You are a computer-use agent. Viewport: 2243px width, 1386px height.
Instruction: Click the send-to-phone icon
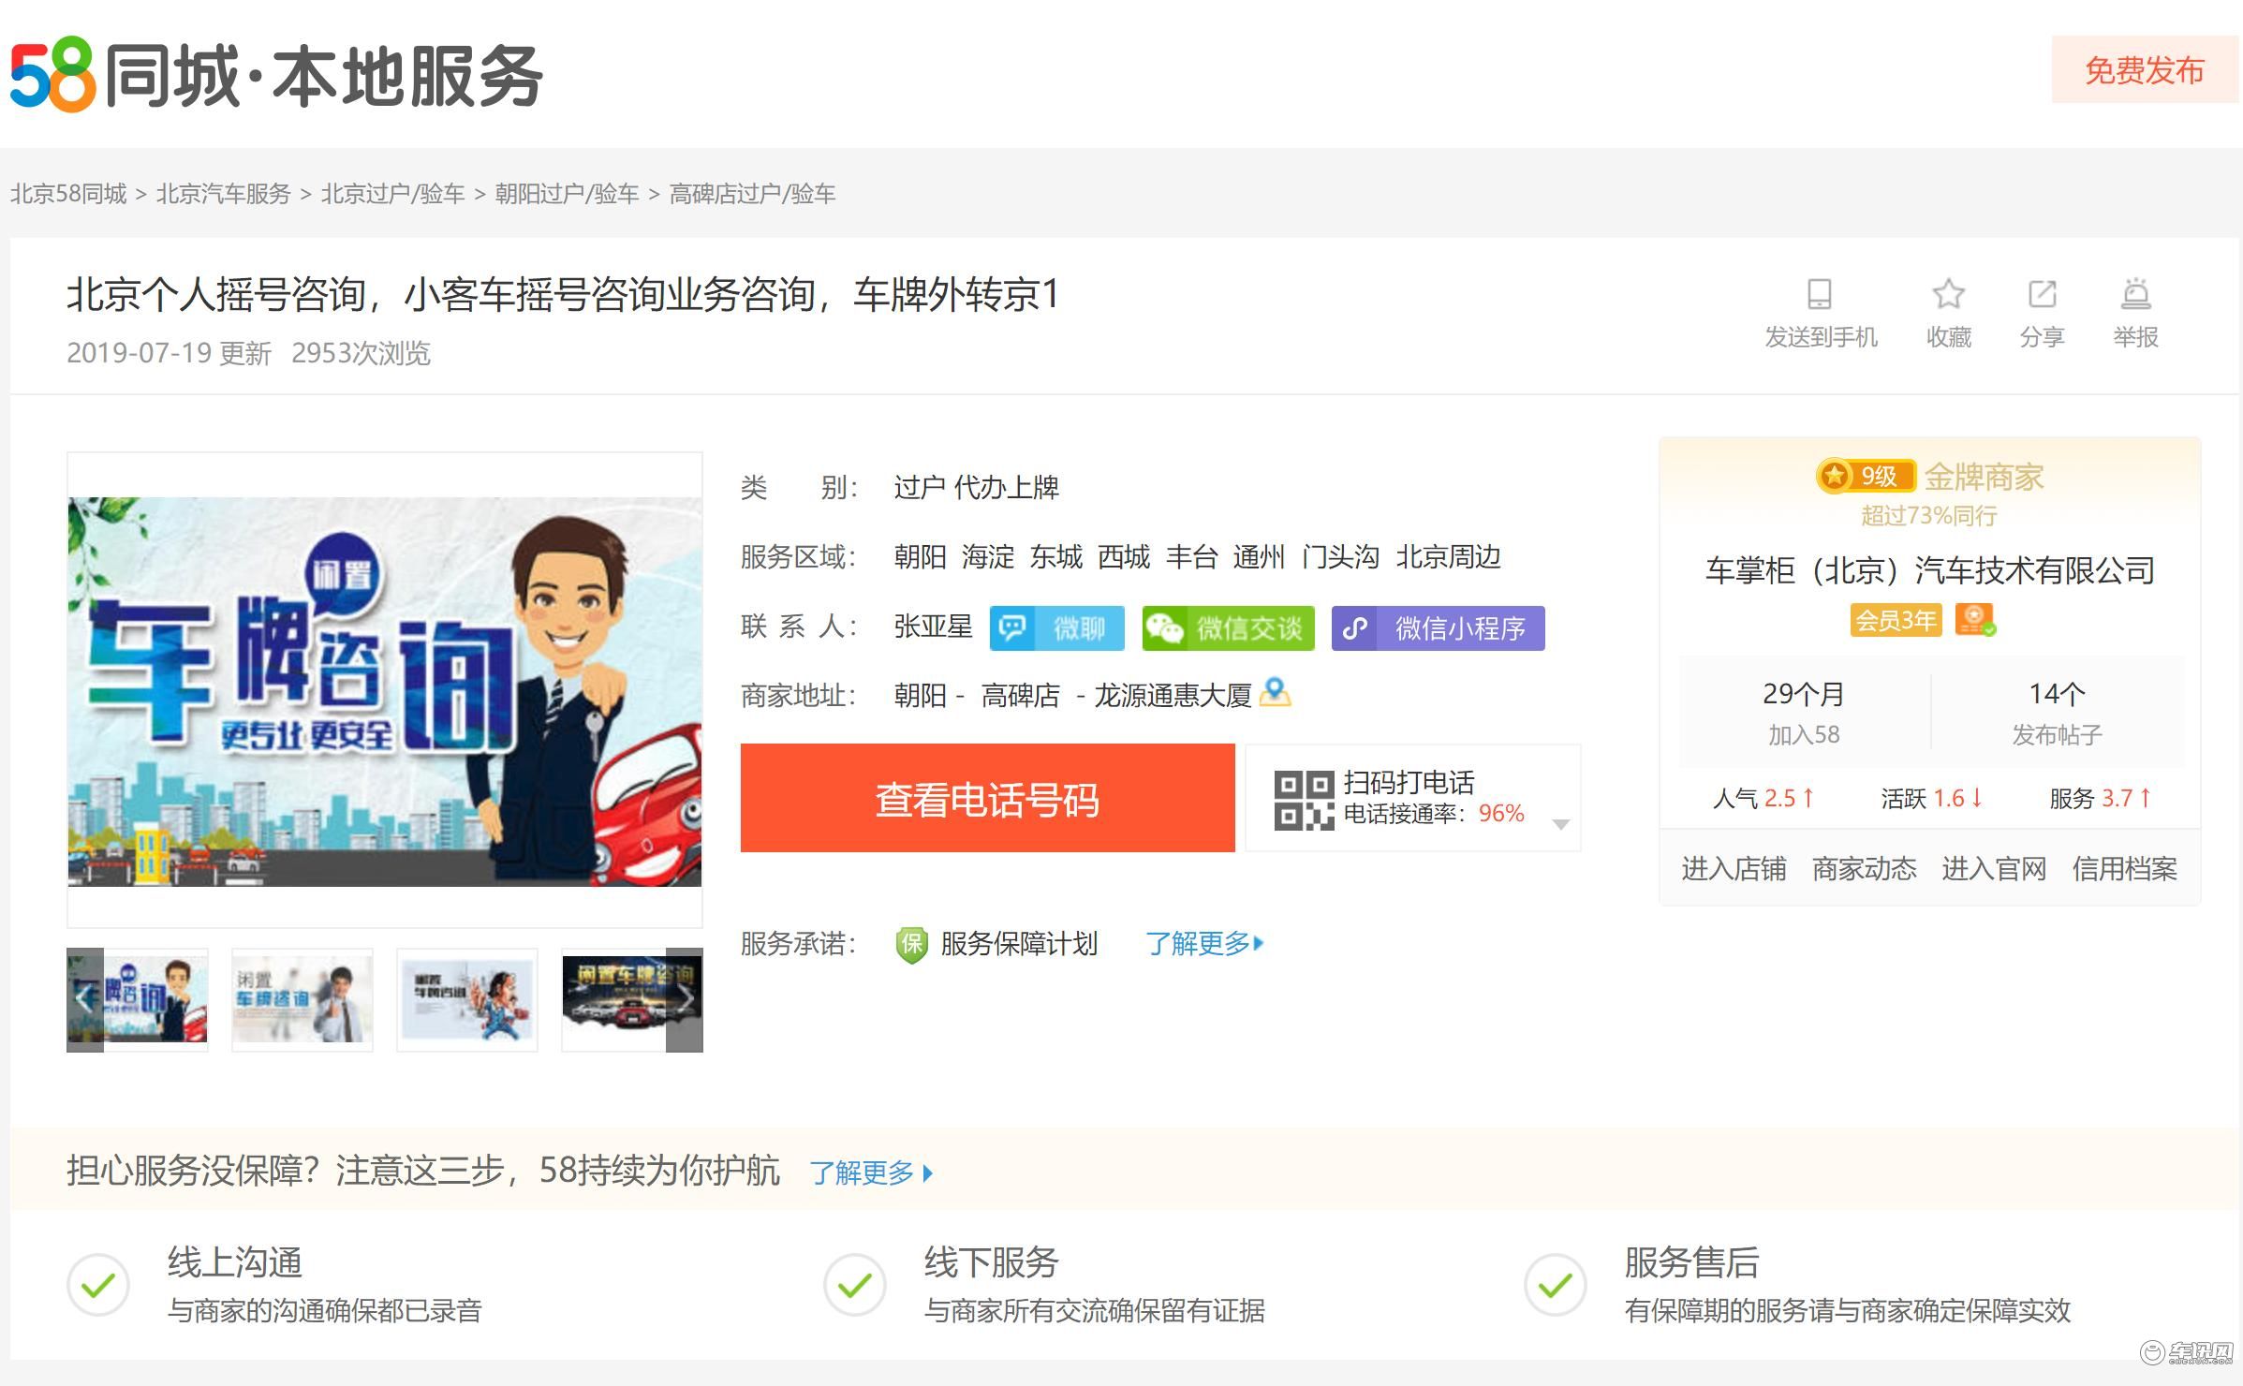pos(1819,294)
